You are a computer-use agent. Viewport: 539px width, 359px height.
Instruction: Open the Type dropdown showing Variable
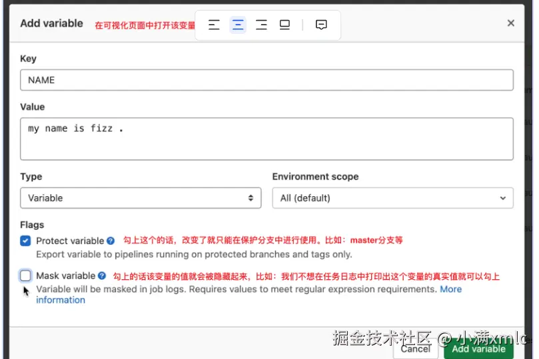pyautogui.click(x=141, y=198)
